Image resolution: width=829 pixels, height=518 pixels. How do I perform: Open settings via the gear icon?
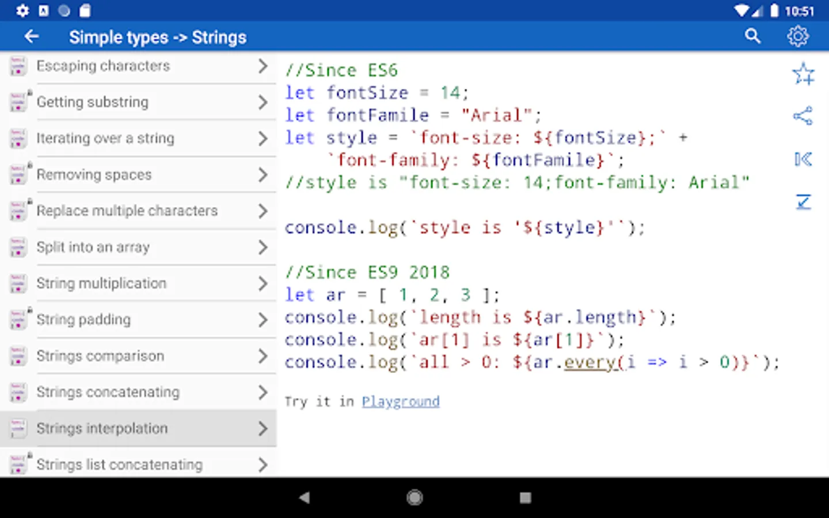coord(797,36)
